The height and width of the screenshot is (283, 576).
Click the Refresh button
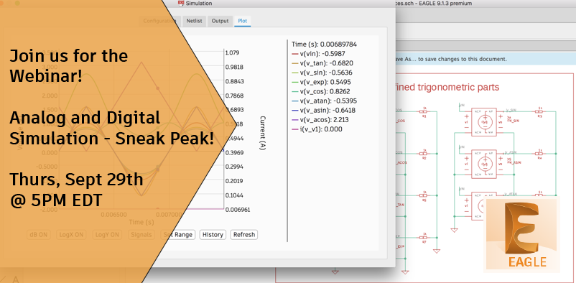click(x=244, y=234)
